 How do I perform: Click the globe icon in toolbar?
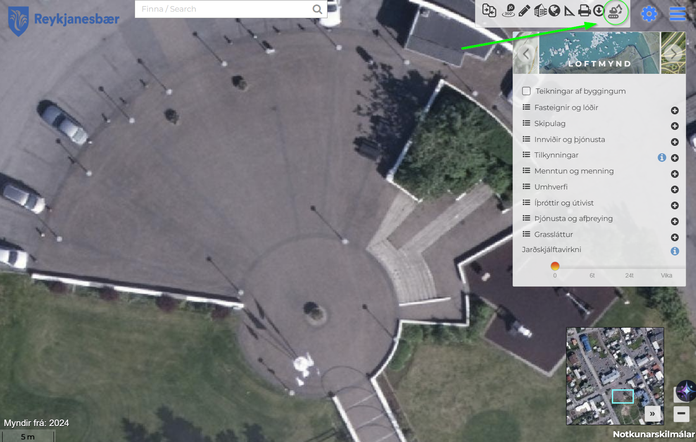pyautogui.click(x=554, y=10)
